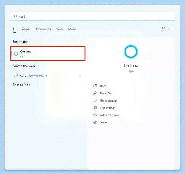185x174 pixels.
Task: Choose Pin to taskbar
Action: click(x=108, y=101)
